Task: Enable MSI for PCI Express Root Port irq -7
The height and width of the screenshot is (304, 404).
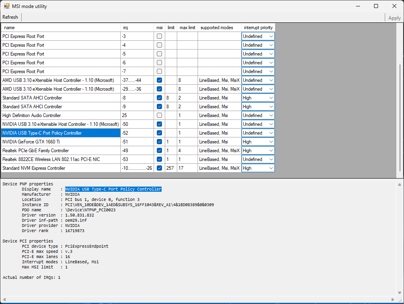Action: point(160,71)
